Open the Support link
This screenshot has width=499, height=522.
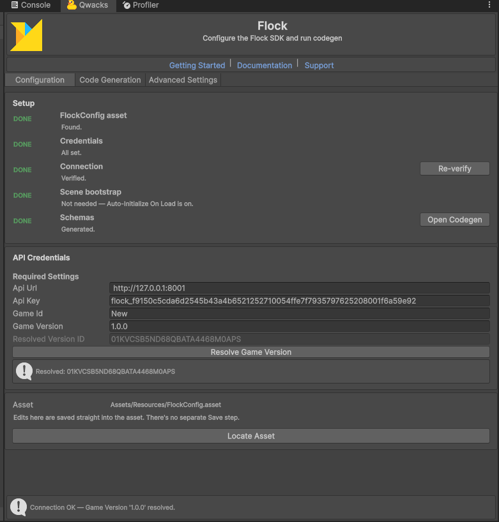[319, 65]
